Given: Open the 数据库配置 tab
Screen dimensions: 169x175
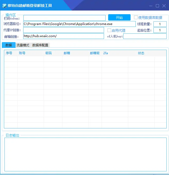Looking at the screenshot, I should point(40,45).
